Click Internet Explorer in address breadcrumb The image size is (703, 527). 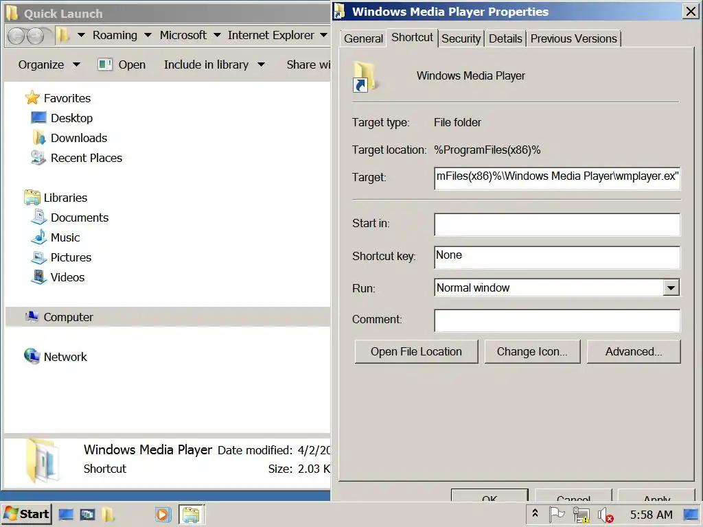[270, 35]
